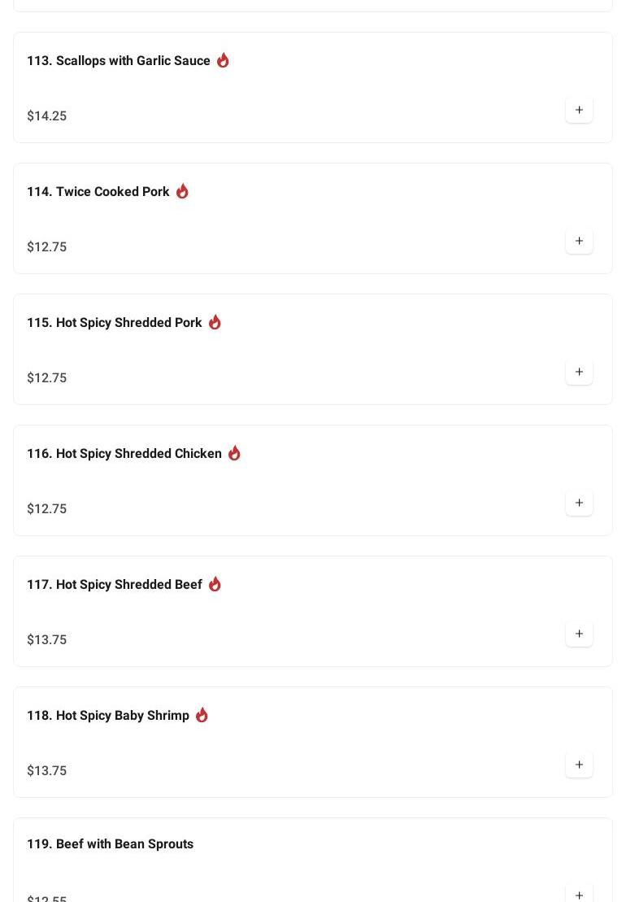The height and width of the screenshot is (902, 626).
Task: Add Twice Cooked Pork to cart
Action: point(579,241)
